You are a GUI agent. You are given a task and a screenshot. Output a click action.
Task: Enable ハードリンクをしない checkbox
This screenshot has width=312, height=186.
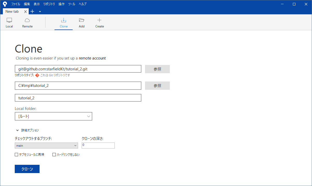tap(54, 155)
